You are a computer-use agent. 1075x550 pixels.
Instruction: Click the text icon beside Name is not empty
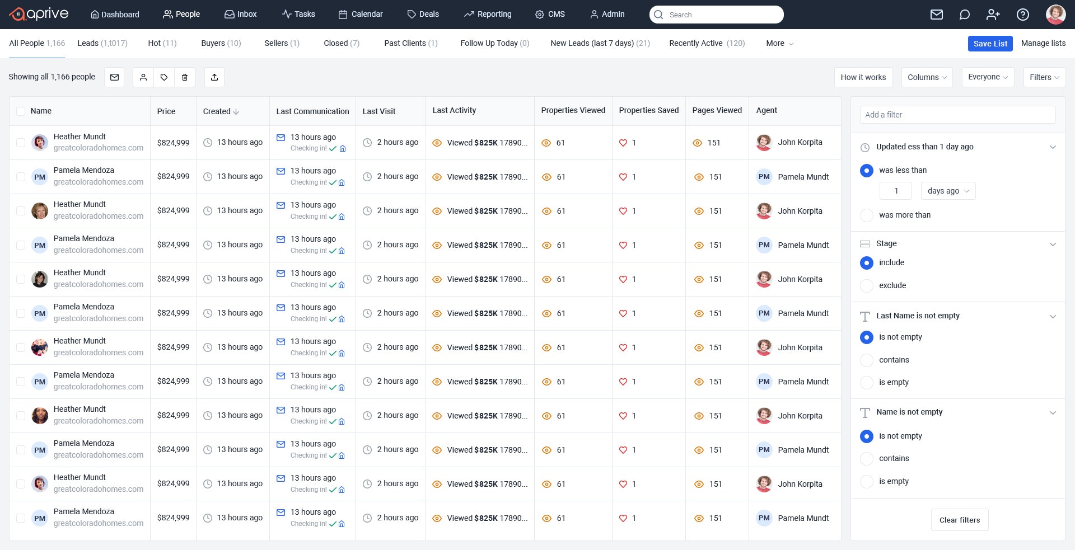tap(865, 413)
